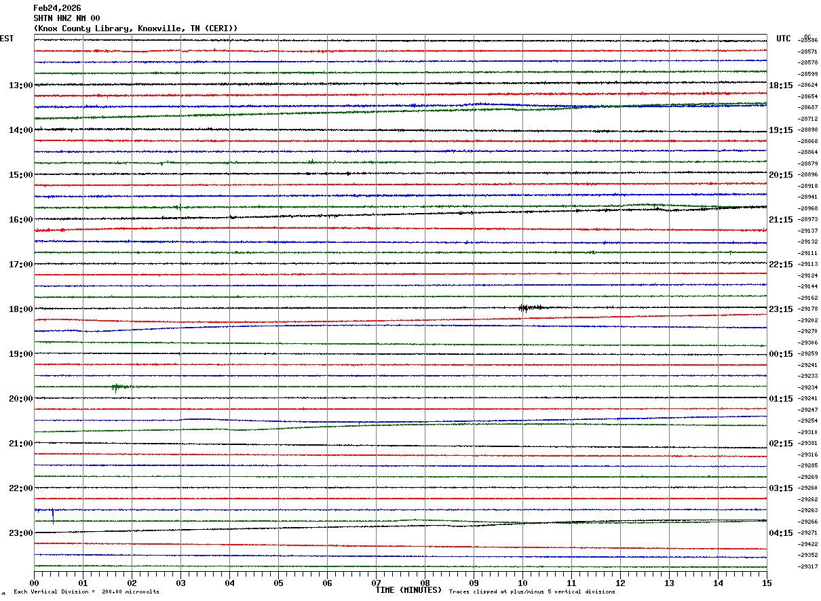Click the "04:15" UTC time label
821x601 pixels.
coord(781,533)
